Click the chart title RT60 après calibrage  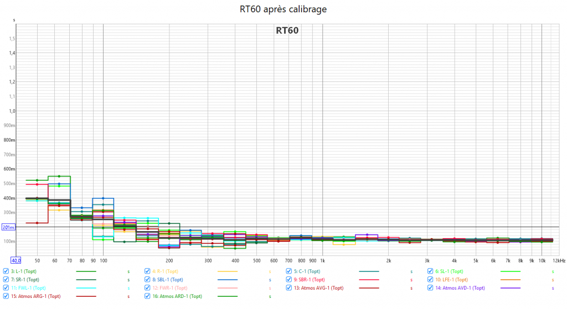click(x=283, y=9)
